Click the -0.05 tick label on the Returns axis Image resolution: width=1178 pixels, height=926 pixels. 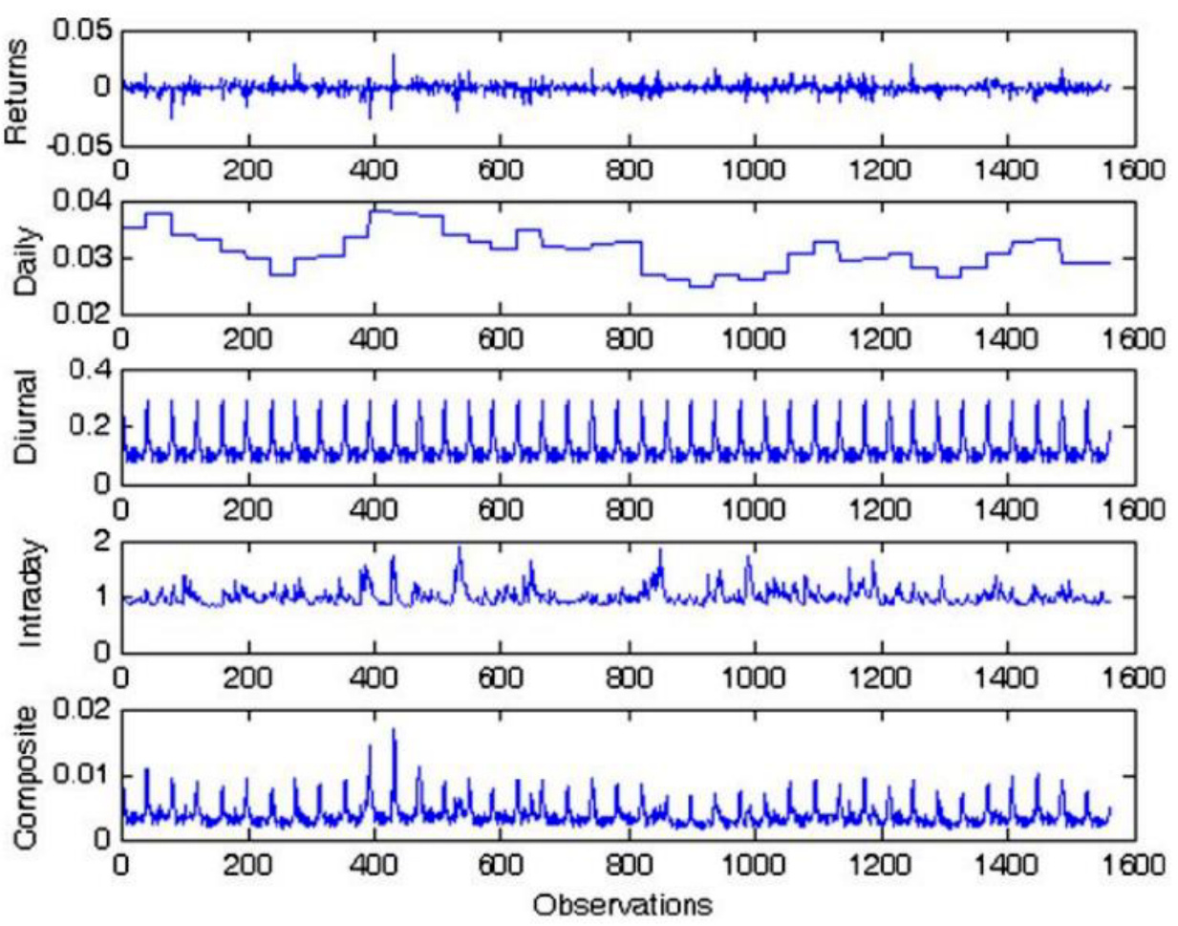point(75,143)
